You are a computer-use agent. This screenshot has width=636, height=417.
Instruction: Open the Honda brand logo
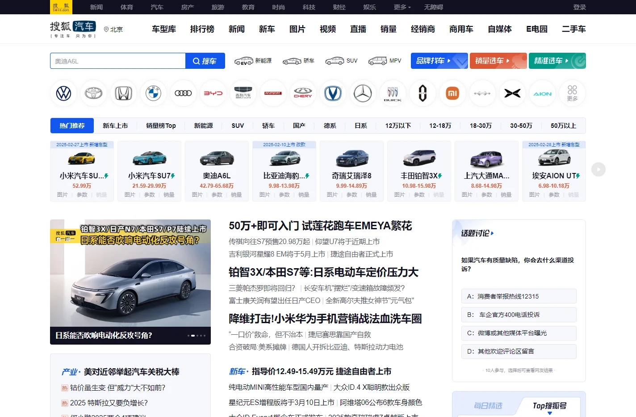click(123, 93)
